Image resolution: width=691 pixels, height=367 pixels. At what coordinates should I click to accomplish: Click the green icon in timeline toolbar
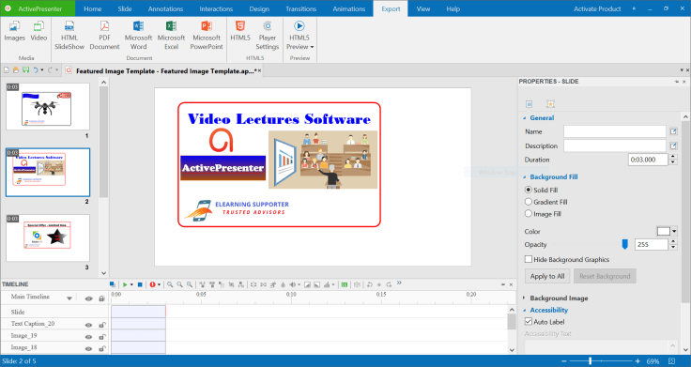pyautogui.click(x=345, y=284)
